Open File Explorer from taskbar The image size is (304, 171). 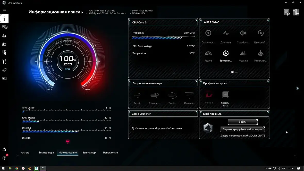tap(10, 168)
